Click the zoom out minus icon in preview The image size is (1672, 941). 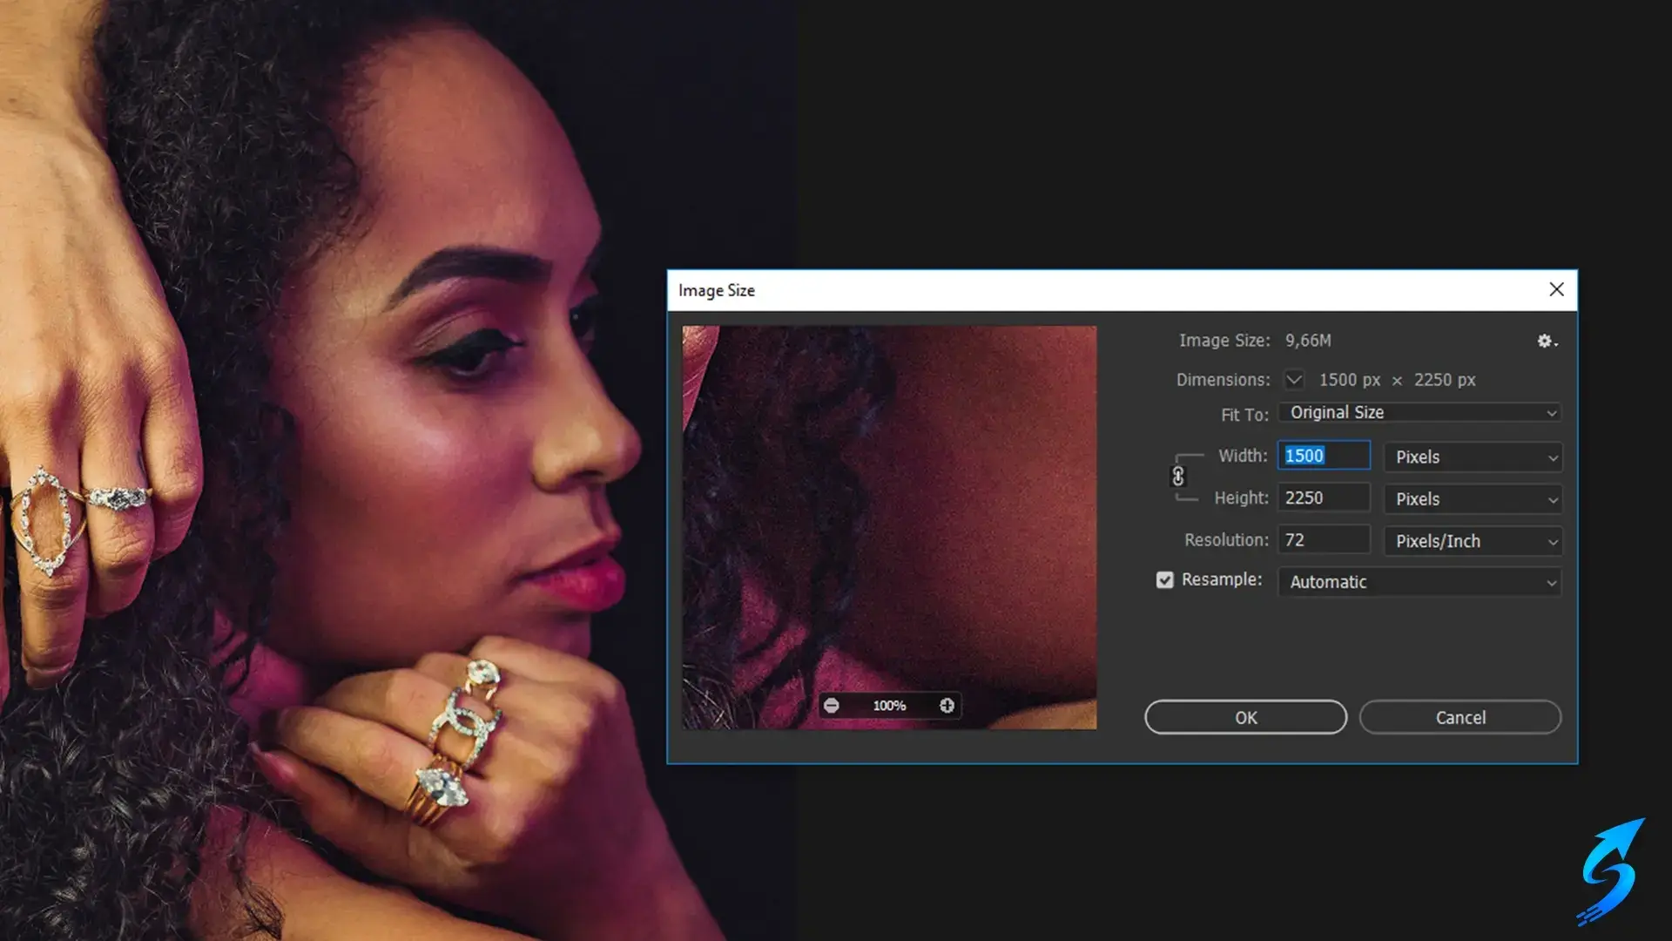pos(832,705)
